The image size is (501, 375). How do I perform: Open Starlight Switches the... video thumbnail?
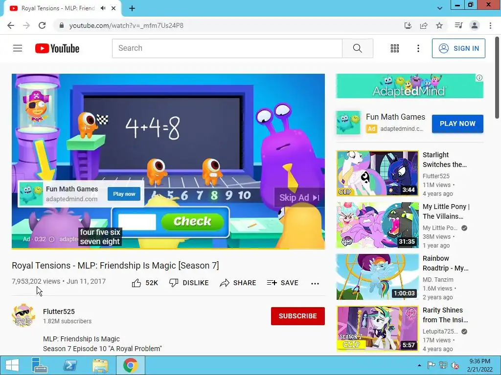click(x=377, y=173)
